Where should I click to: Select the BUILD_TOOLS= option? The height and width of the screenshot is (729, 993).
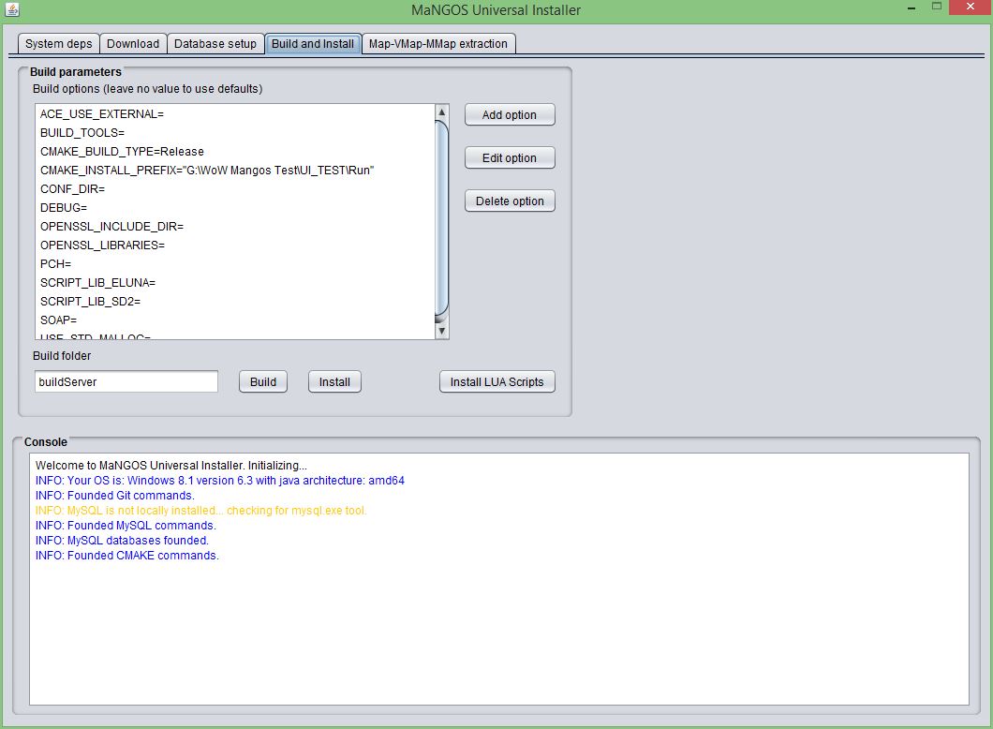pyautogui.click(x=235, y=133)
